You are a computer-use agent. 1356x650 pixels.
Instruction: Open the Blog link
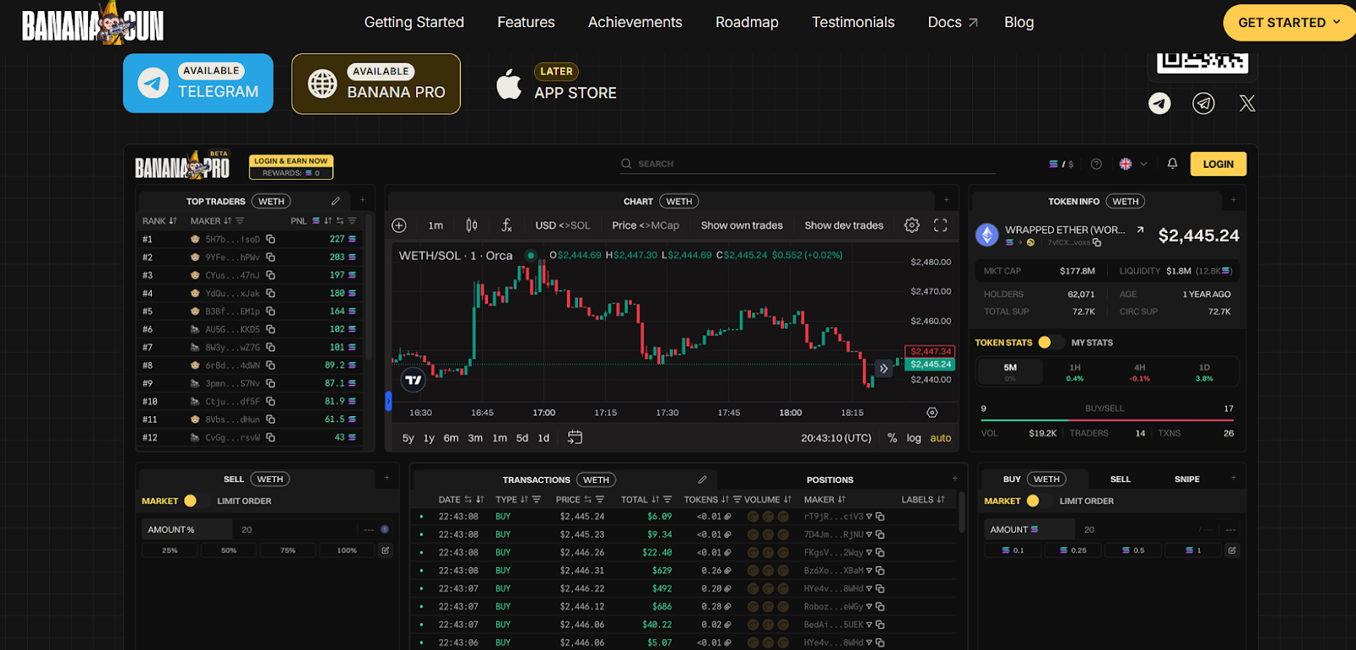pos(1019,22)
